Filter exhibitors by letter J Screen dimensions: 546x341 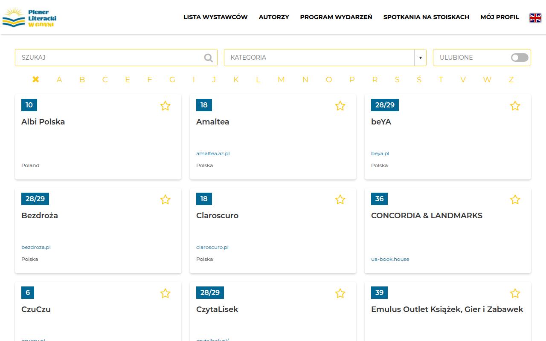pyautogui.click(x=214, y=80)
